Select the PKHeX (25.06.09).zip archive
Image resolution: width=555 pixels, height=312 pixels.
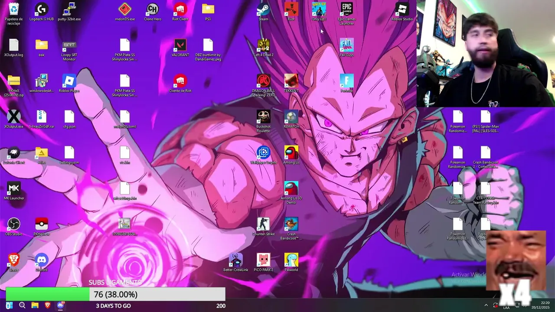click(14, 86)
